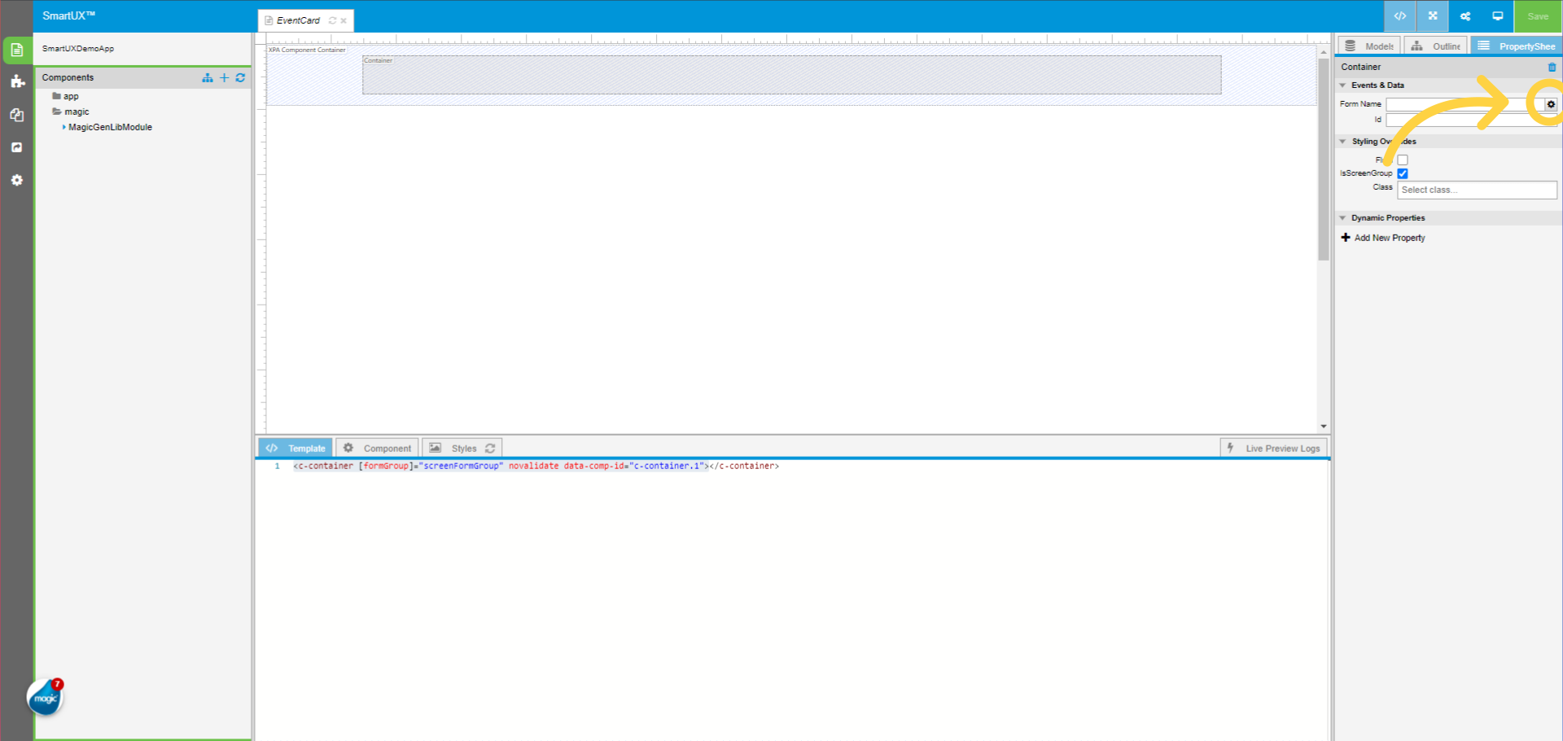This screenshot has width=1563, height=741.
Task: Select the app folder label in tree
Action: pos(72,96)
